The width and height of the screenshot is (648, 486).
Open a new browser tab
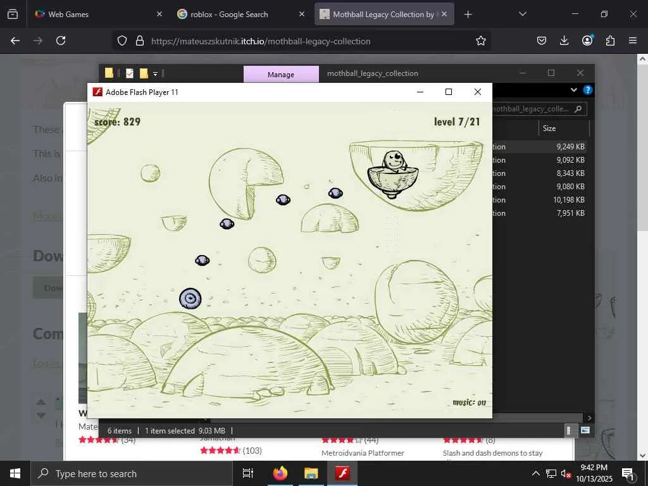pos(468,15)
